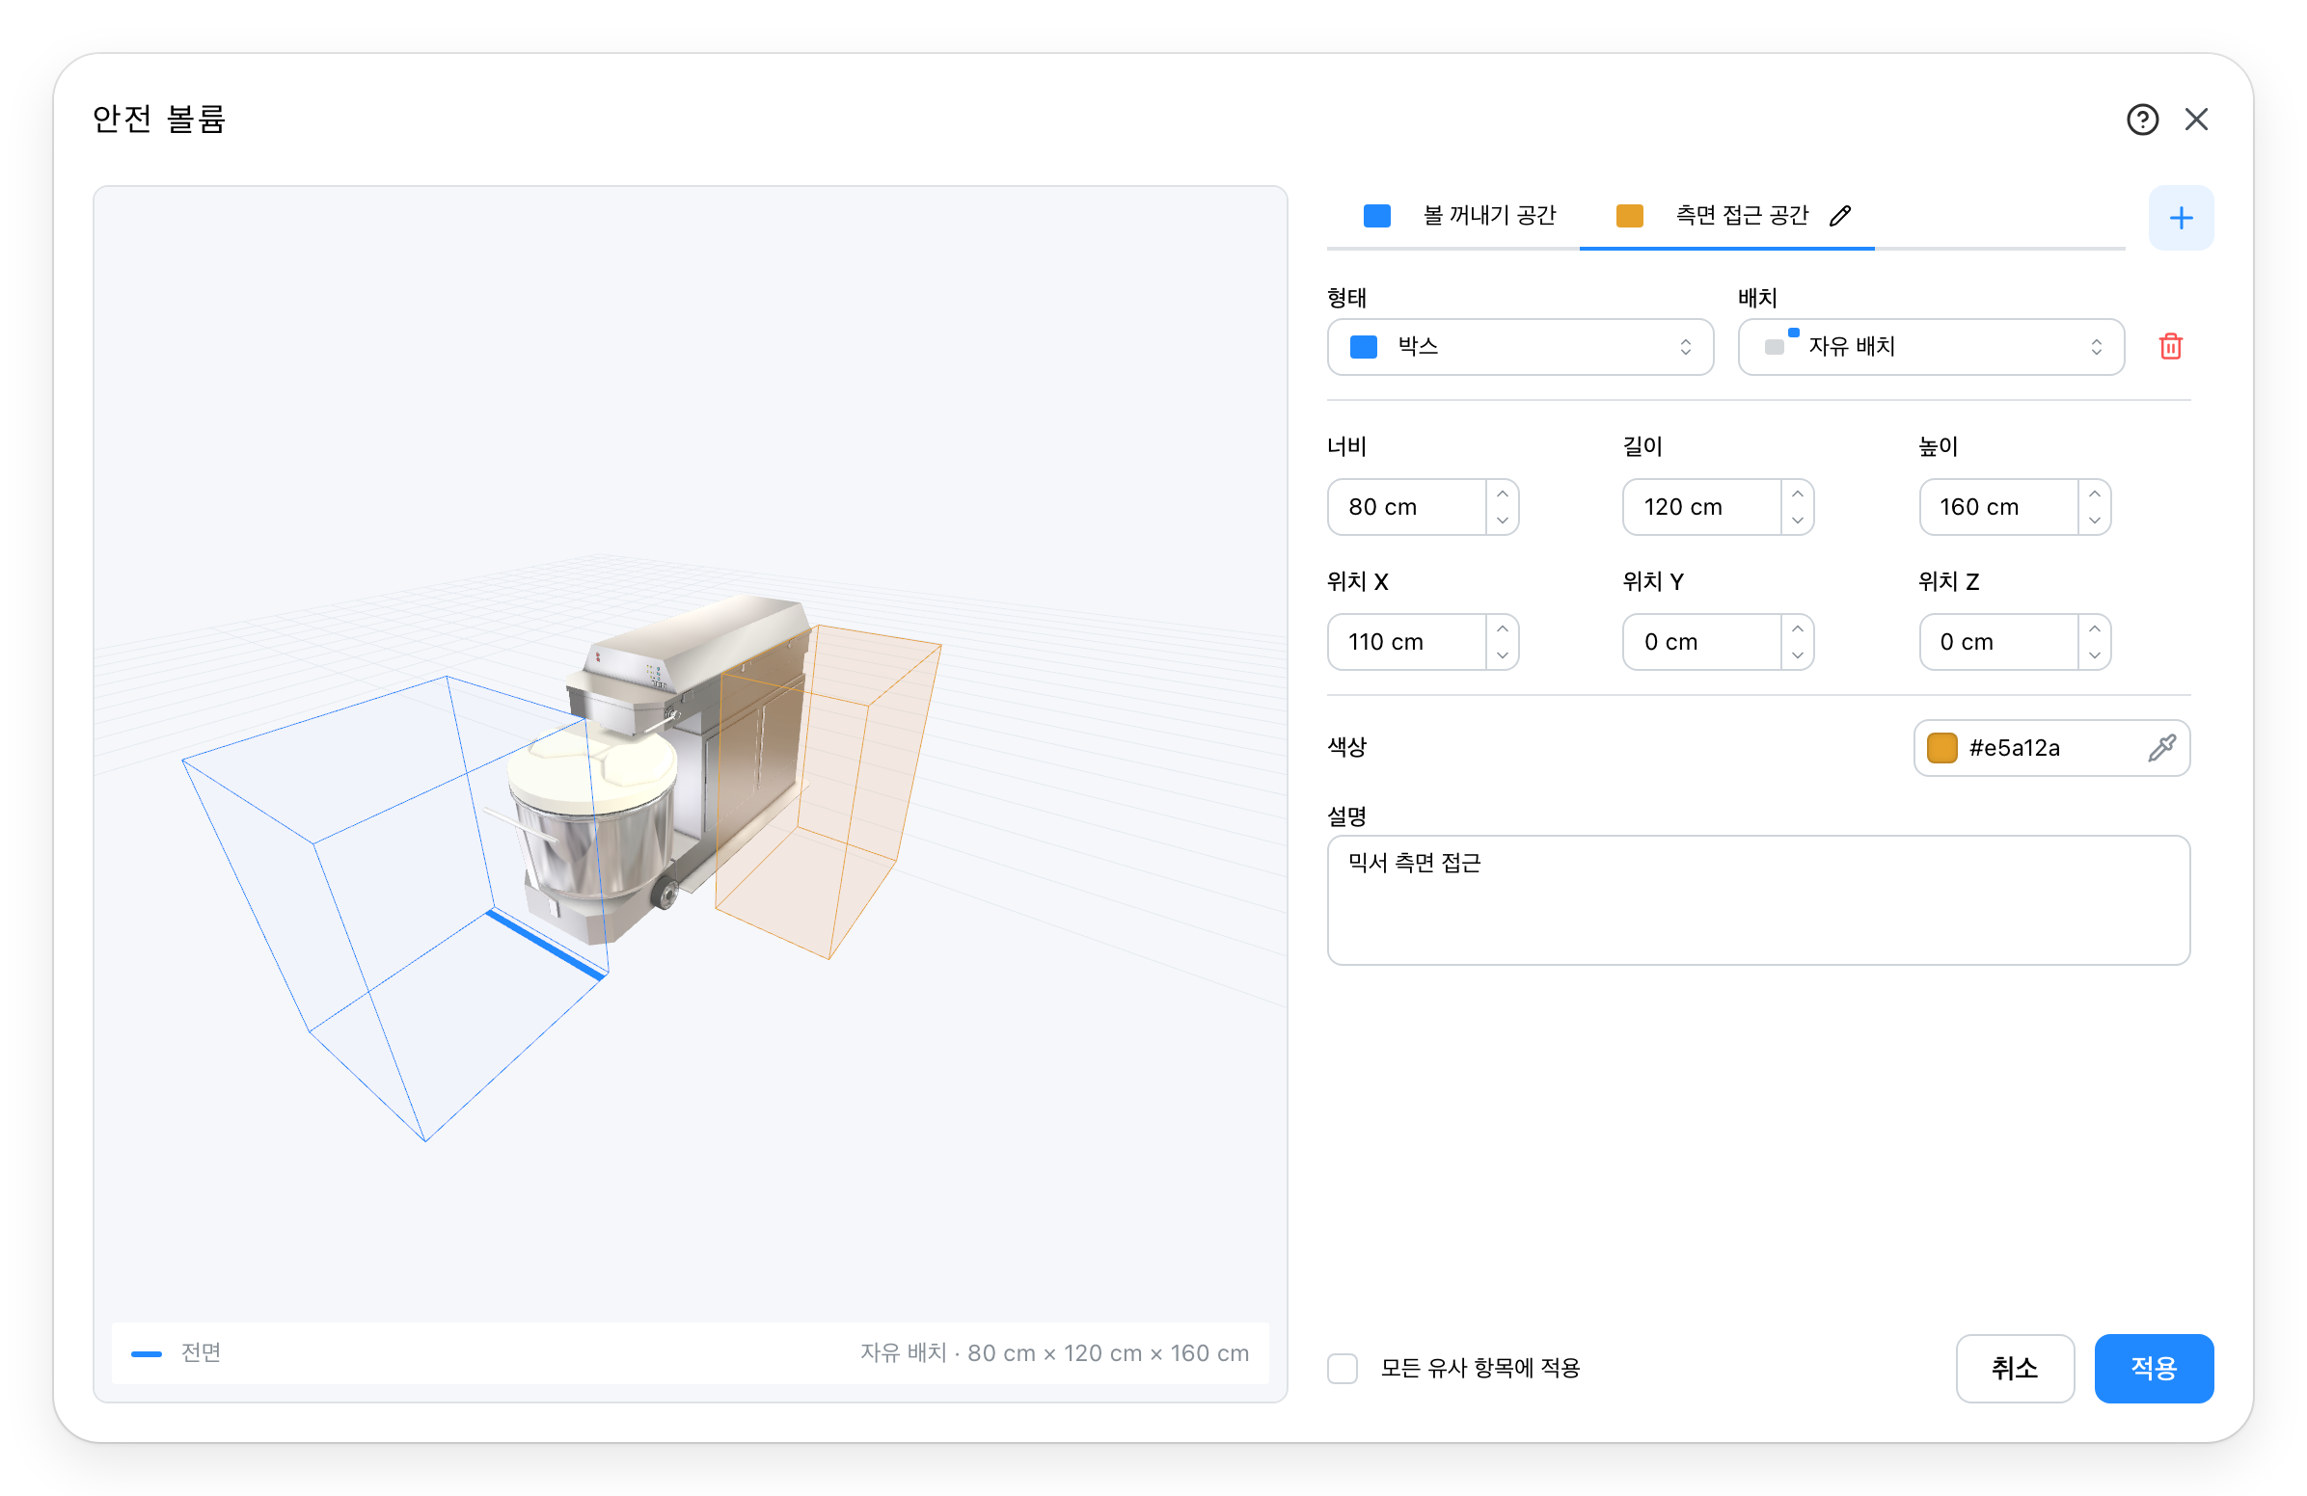
Task: Close the 안전 볼륨 dialog
Action: [2195, 120]
